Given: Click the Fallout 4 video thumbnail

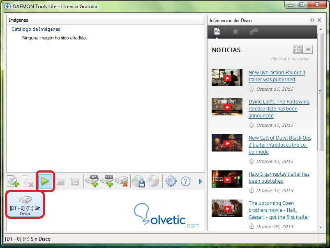Looking at the screenshot, I should pos(227,78).
